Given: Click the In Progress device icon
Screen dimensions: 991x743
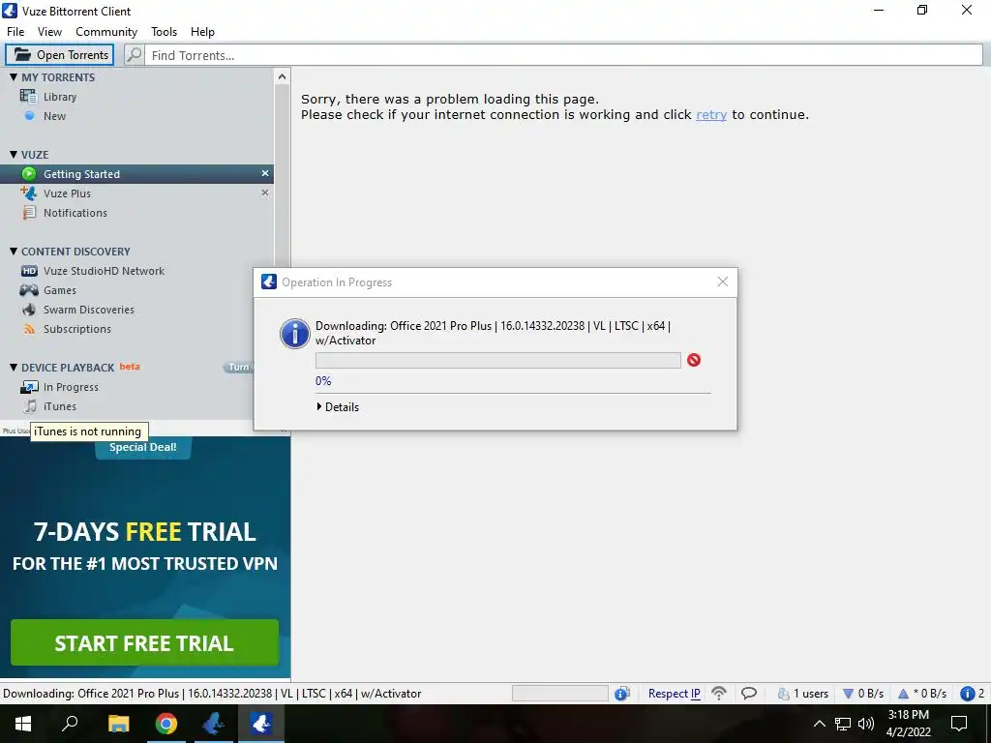Looking at the screenshot, I should click(x=29, y=387).
